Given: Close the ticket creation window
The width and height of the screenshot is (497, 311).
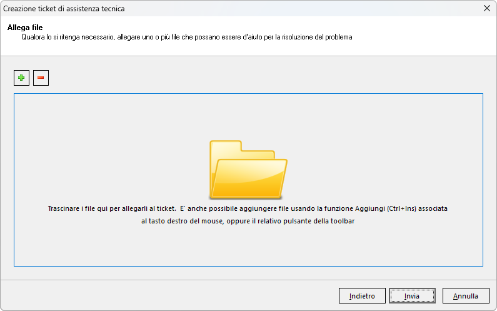Looking at the screenshot, I should point(487,8).
